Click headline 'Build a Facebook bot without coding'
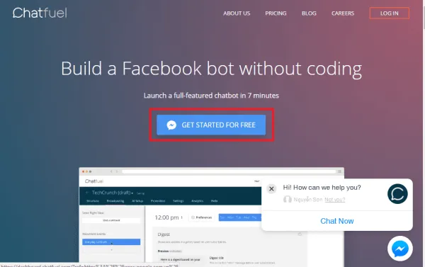425x267 pixels. tap(211, 69)
